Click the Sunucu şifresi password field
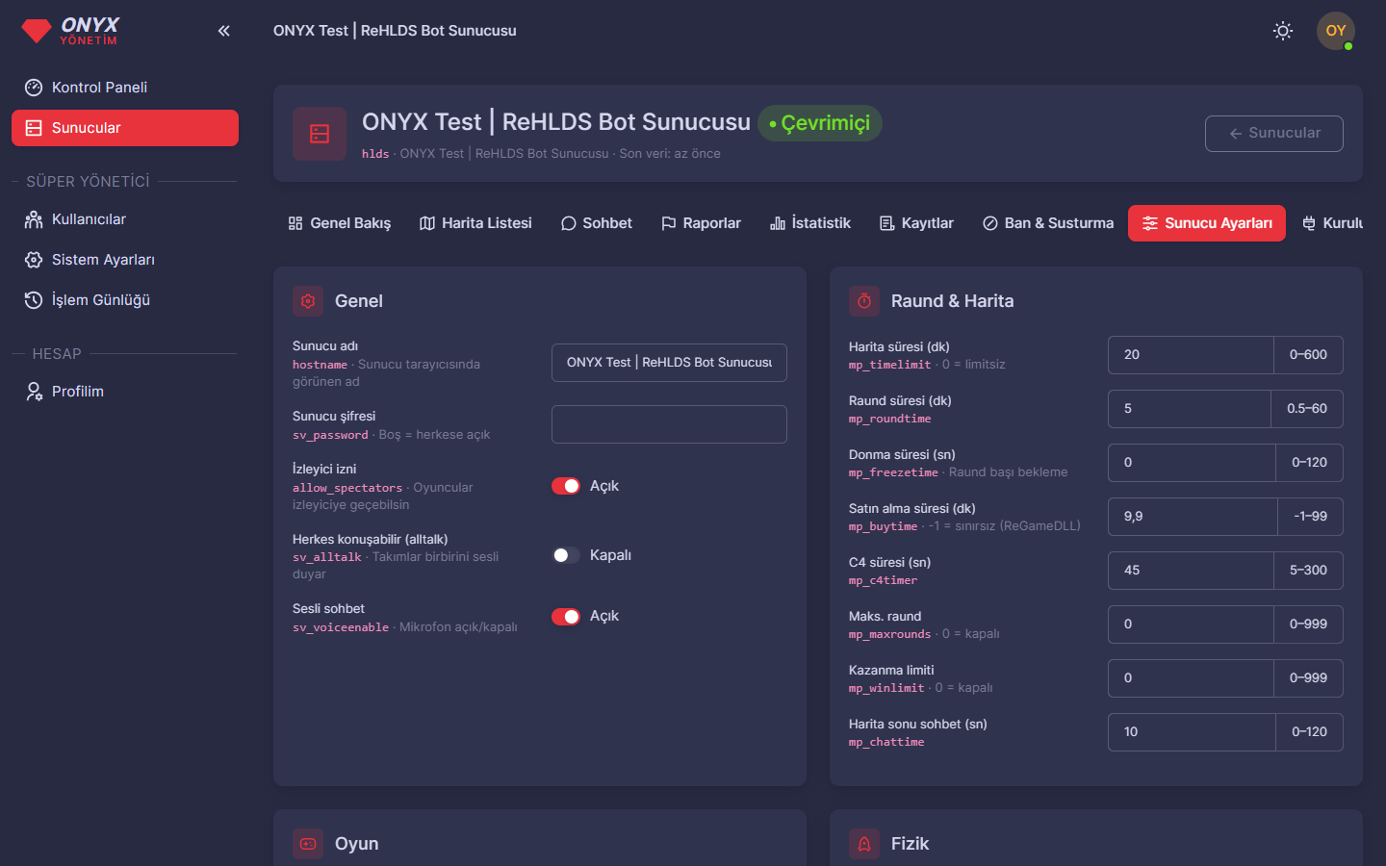 (x=669, y=424)
